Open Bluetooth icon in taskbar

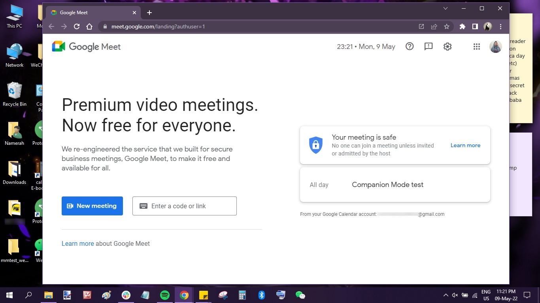pos(261,295)
